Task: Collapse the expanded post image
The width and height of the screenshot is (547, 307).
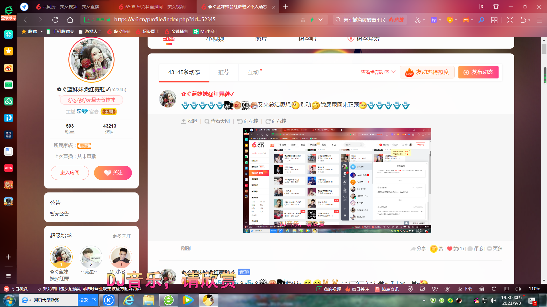Action: click(x=189, y=121)
